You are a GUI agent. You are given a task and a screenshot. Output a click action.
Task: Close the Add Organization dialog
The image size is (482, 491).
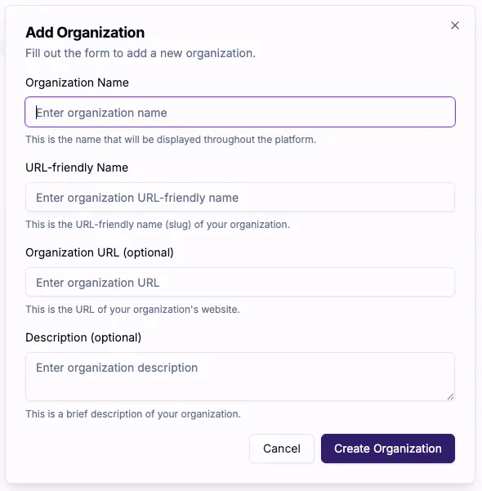(455, 25)
